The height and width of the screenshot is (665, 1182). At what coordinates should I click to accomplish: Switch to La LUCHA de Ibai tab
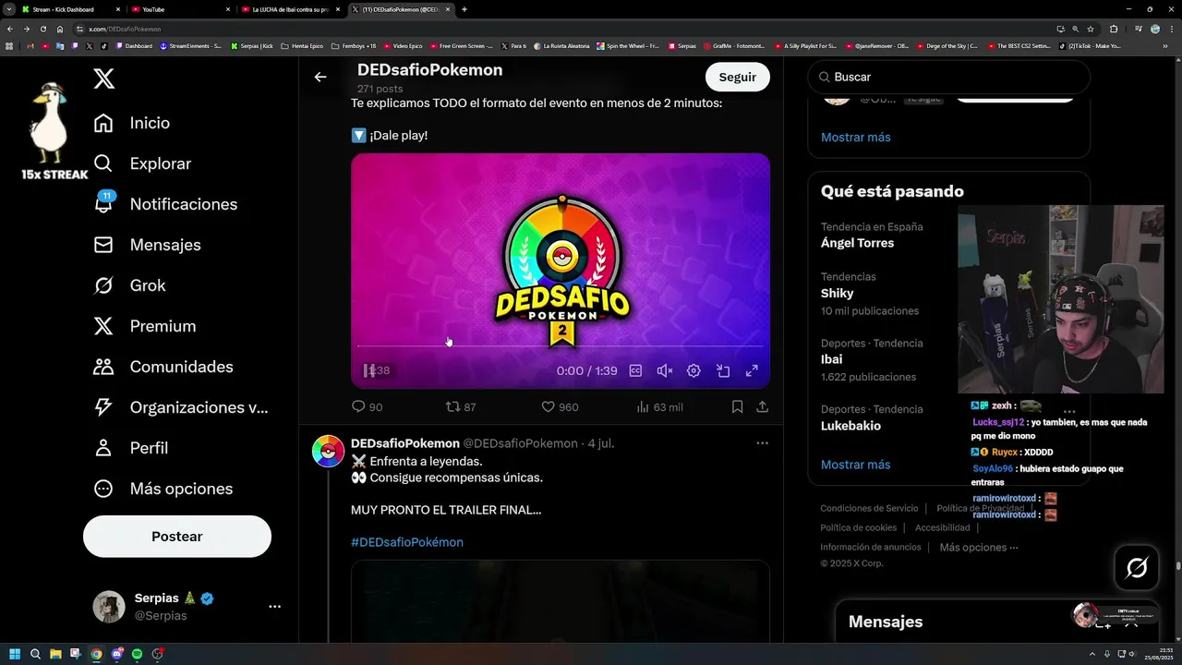coord(290,9)
